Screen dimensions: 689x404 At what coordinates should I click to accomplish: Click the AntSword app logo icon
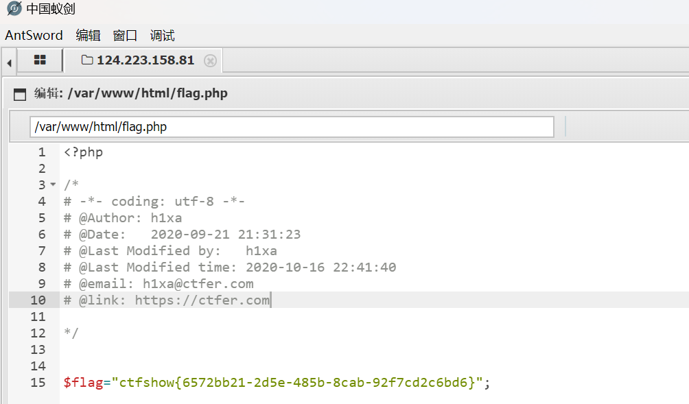click(x=14, y=9)
